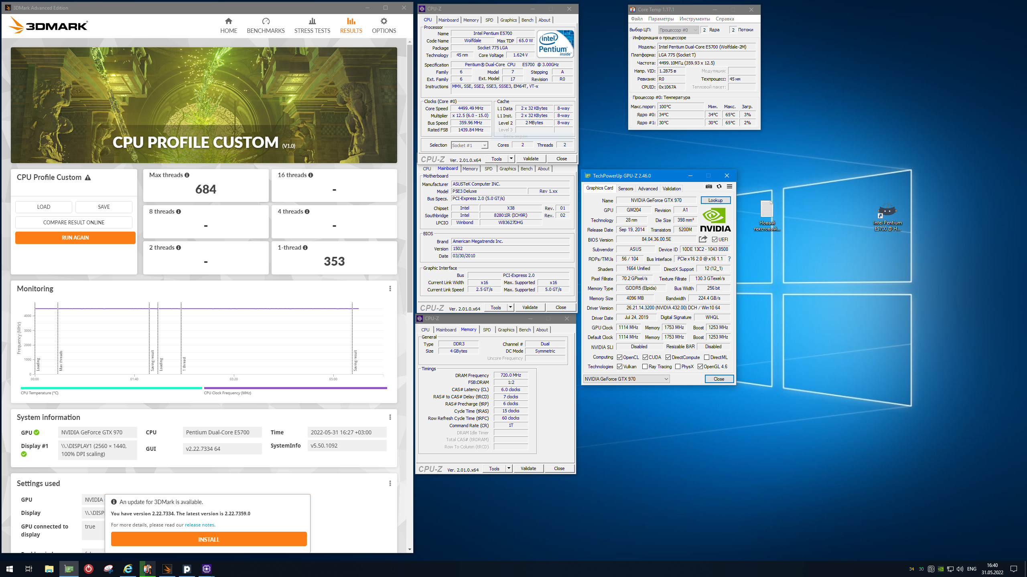Toggle the DirectML checkbox in GPU-Z
Viewport: 1027px width, 577px height.
[706, 357]
